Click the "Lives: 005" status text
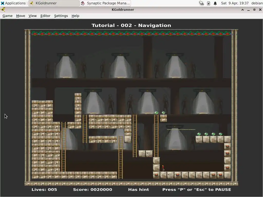Screen dimensions: 263x197 click(x=44, y=190)
